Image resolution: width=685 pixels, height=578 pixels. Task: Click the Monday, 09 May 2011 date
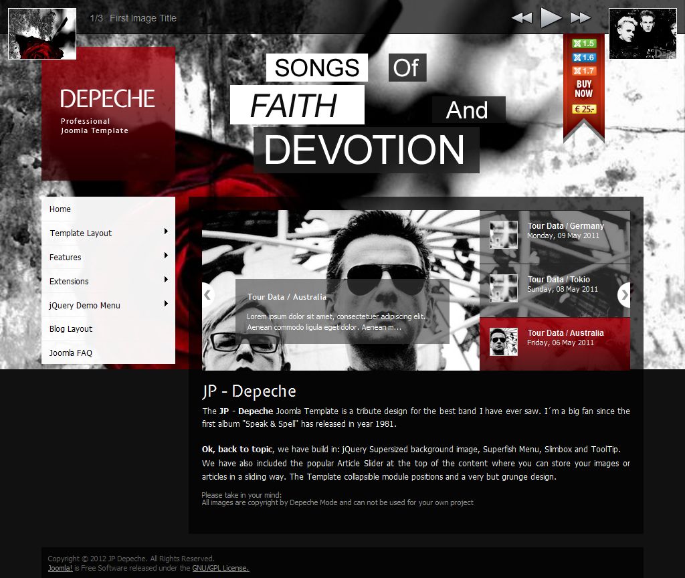click(x=563, y=236)
